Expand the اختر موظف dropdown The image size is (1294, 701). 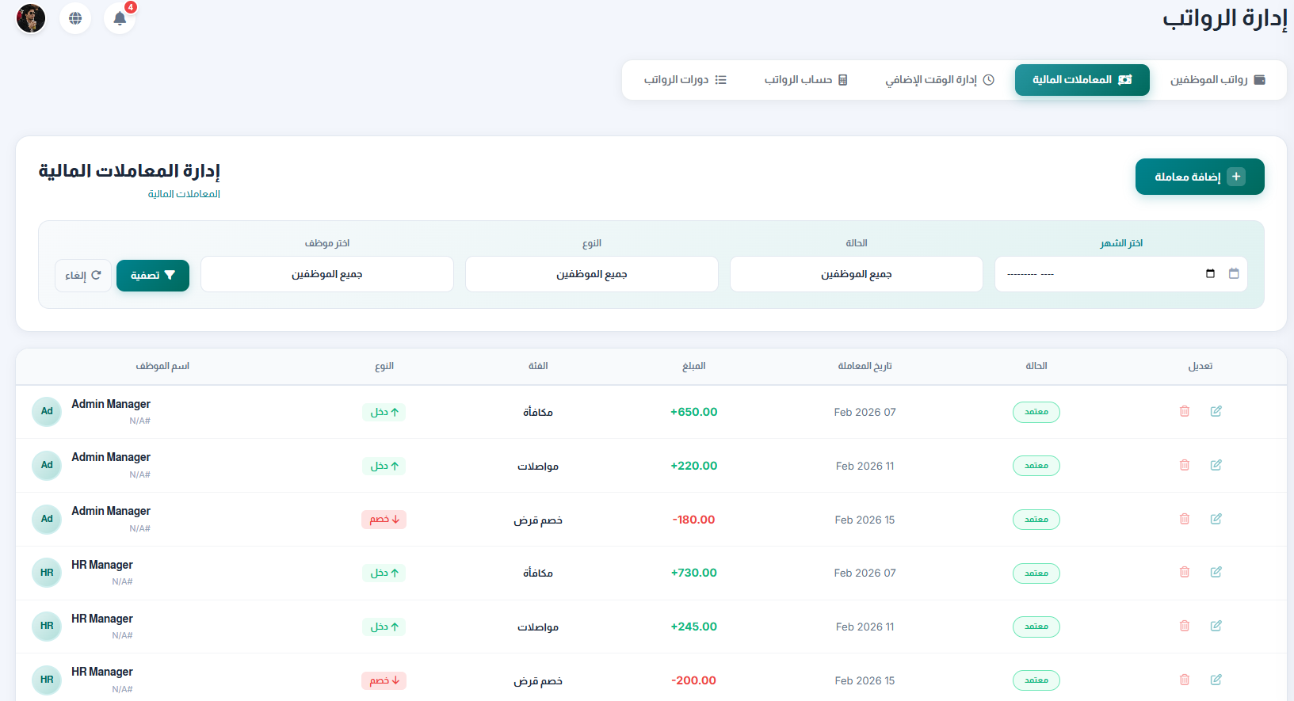[327, 274]
